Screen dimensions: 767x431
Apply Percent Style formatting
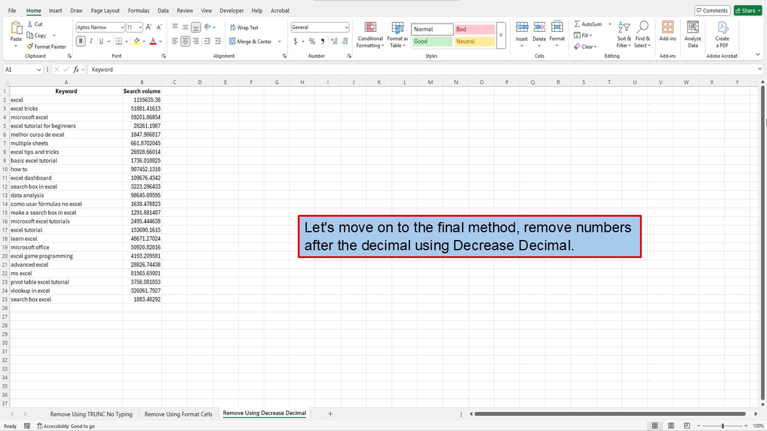tap(312, 41)
